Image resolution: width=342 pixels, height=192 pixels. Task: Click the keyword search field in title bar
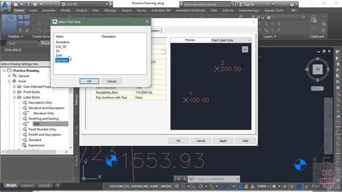206,4
